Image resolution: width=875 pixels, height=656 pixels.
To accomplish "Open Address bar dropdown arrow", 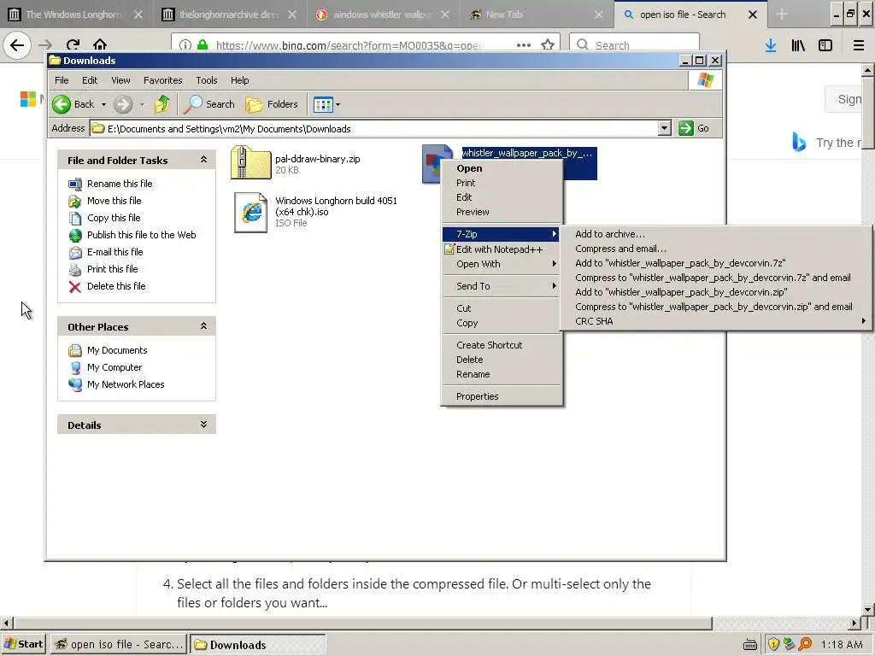I will [663, 129].
